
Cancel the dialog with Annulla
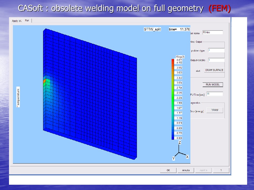(x=186, y=170)
